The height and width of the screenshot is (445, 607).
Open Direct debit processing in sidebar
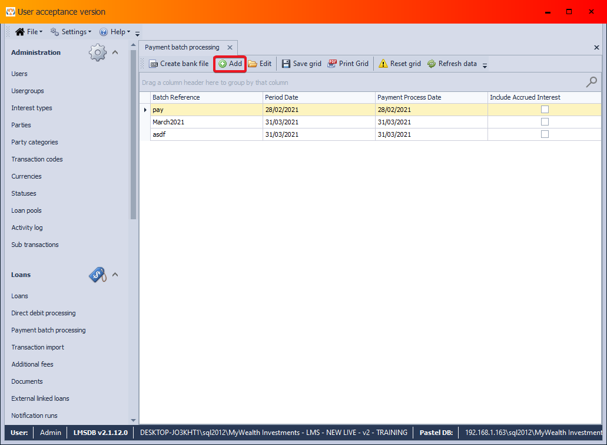point(44,313)
